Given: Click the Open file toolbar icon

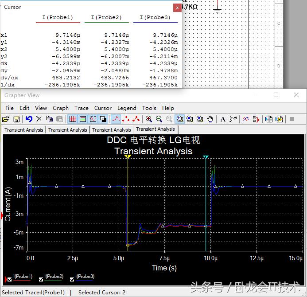Looking at the screenshot, I should (6, 119).
